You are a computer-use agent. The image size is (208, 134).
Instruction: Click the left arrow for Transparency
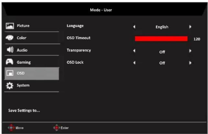coord(134,51)
